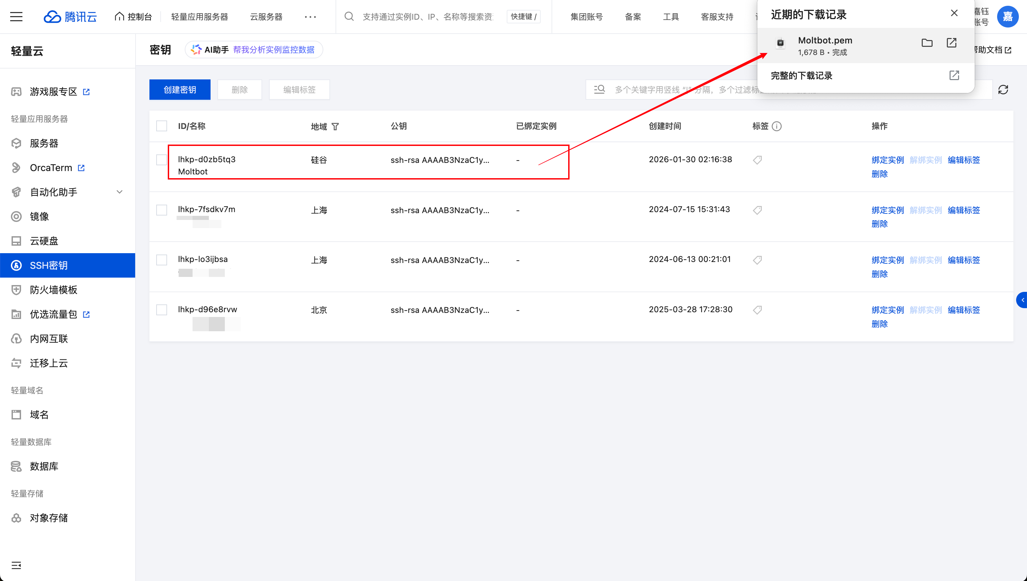Click 绑定实例 for Moltbot key
Screen dimensions: 1027x581
point(887,160)
